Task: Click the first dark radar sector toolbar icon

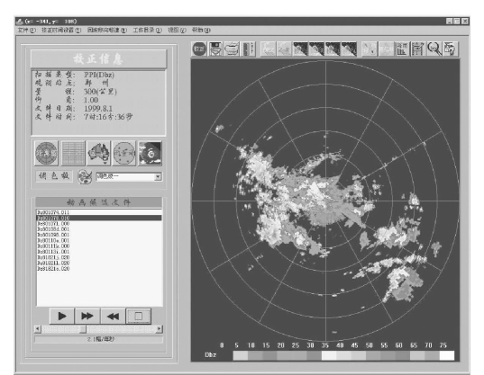Action: (300, 49)
